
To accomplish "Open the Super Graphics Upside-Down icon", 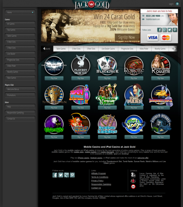I will pos(80,95).
